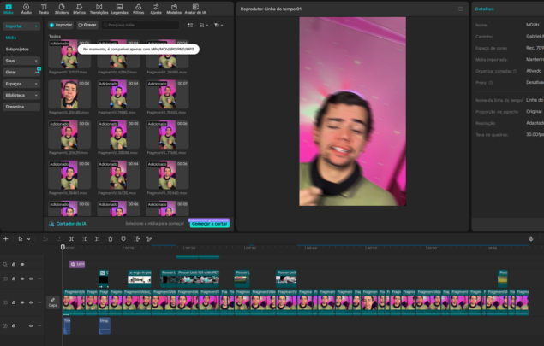This screenshot has width=544, height=346.
Task: Split the clip at the playhead
Action: [71, 238]
